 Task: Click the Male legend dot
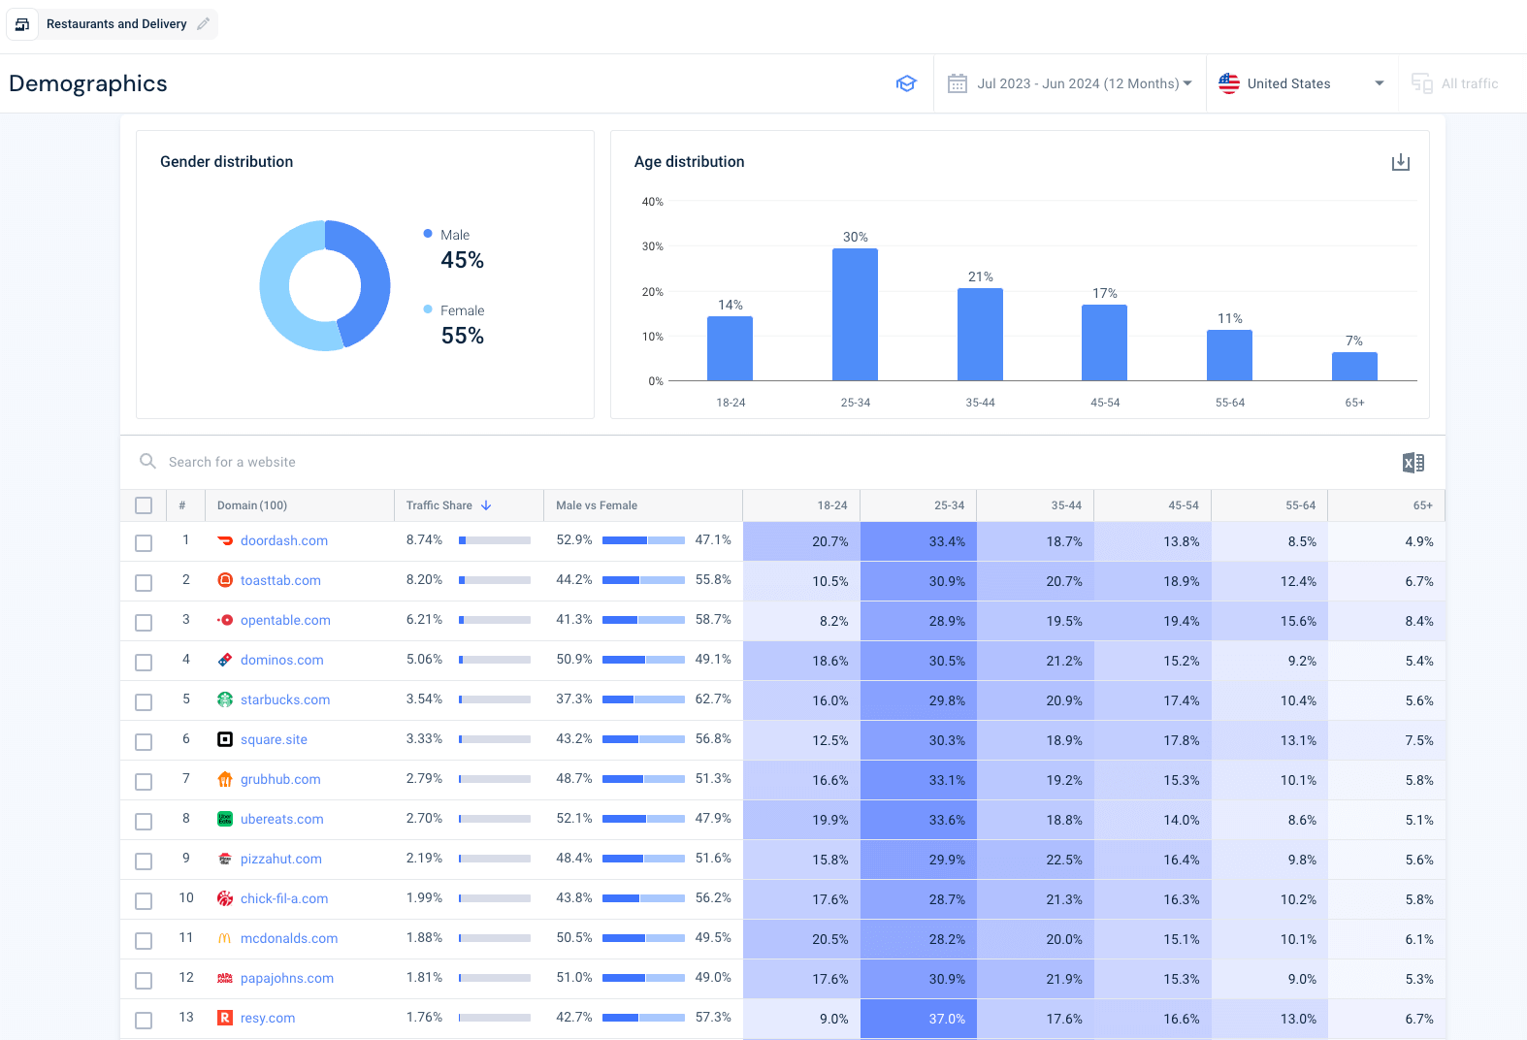point(428,234)
